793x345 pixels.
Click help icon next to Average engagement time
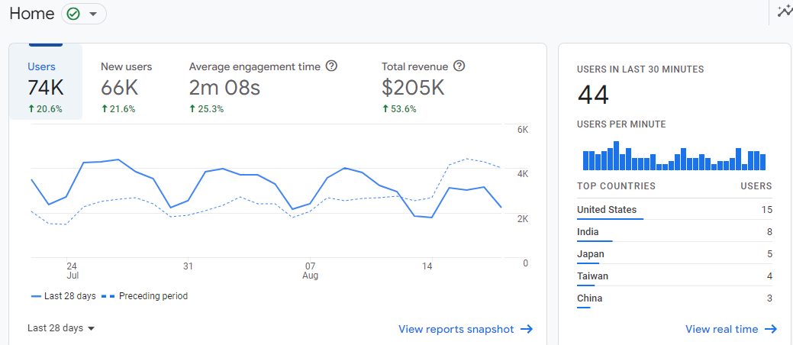click(331, 66)
